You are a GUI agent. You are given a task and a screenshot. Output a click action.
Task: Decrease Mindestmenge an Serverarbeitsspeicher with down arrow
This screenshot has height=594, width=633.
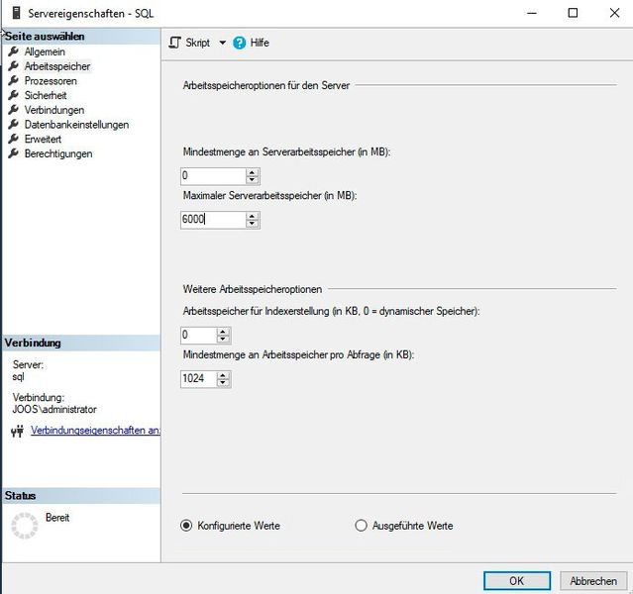coord(253,180)
